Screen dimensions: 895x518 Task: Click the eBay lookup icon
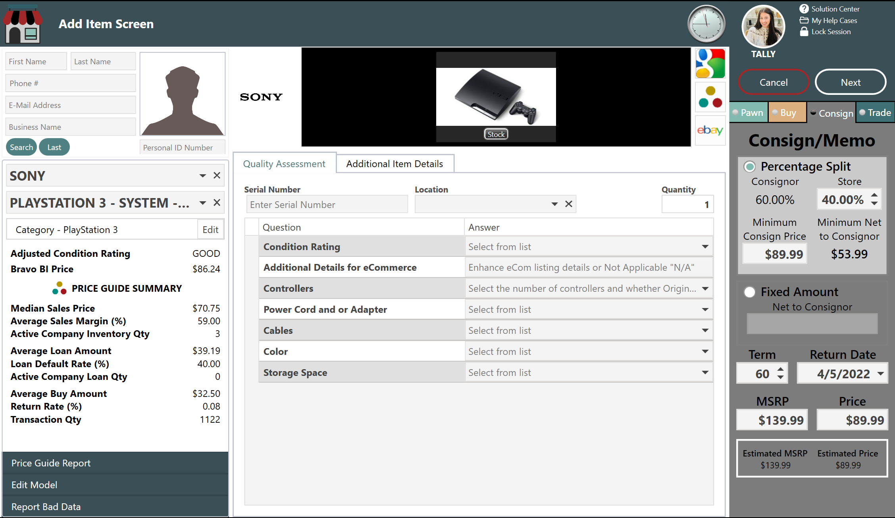(x=710, y=130)
